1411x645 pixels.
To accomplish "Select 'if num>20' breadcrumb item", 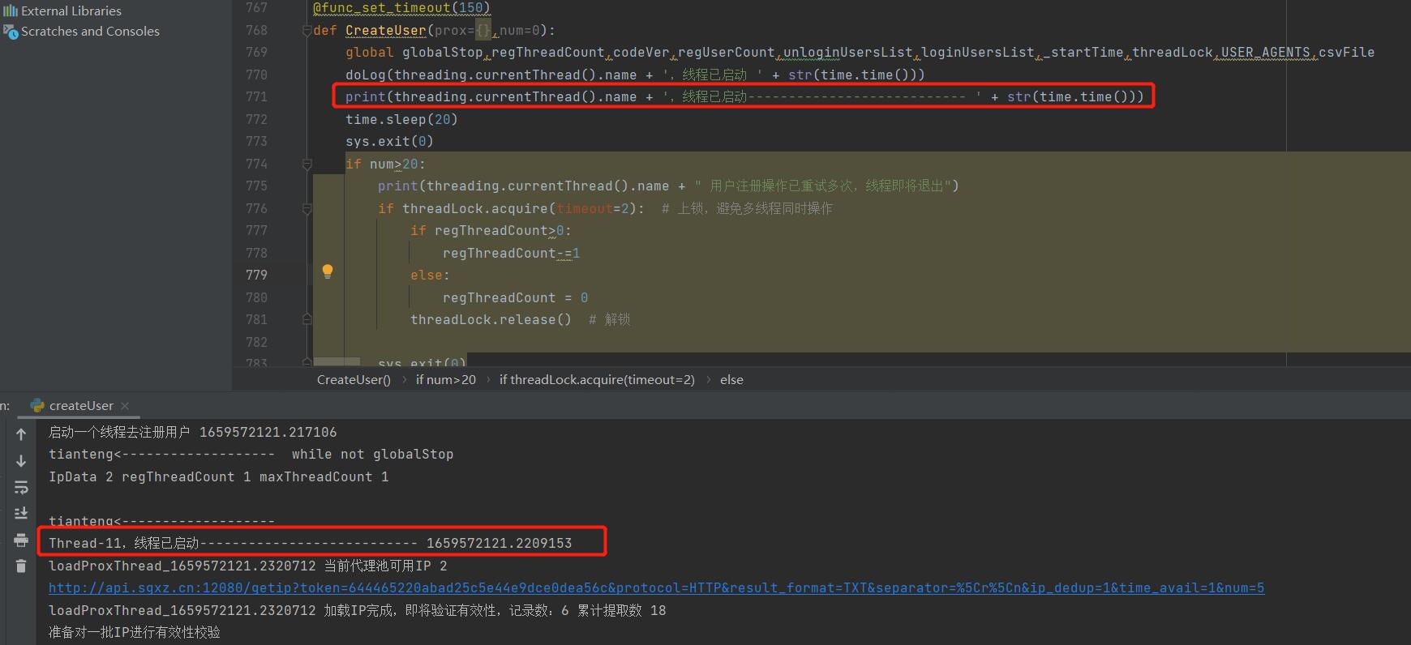I will pos(445,380).
